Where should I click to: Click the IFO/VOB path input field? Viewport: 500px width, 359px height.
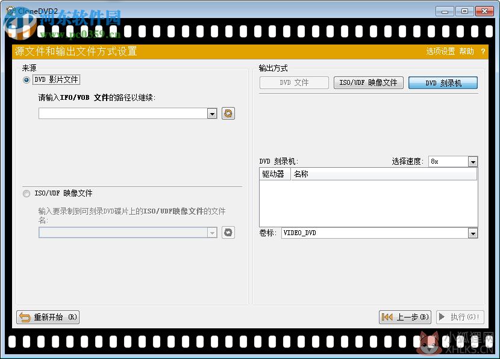point(123,113)
